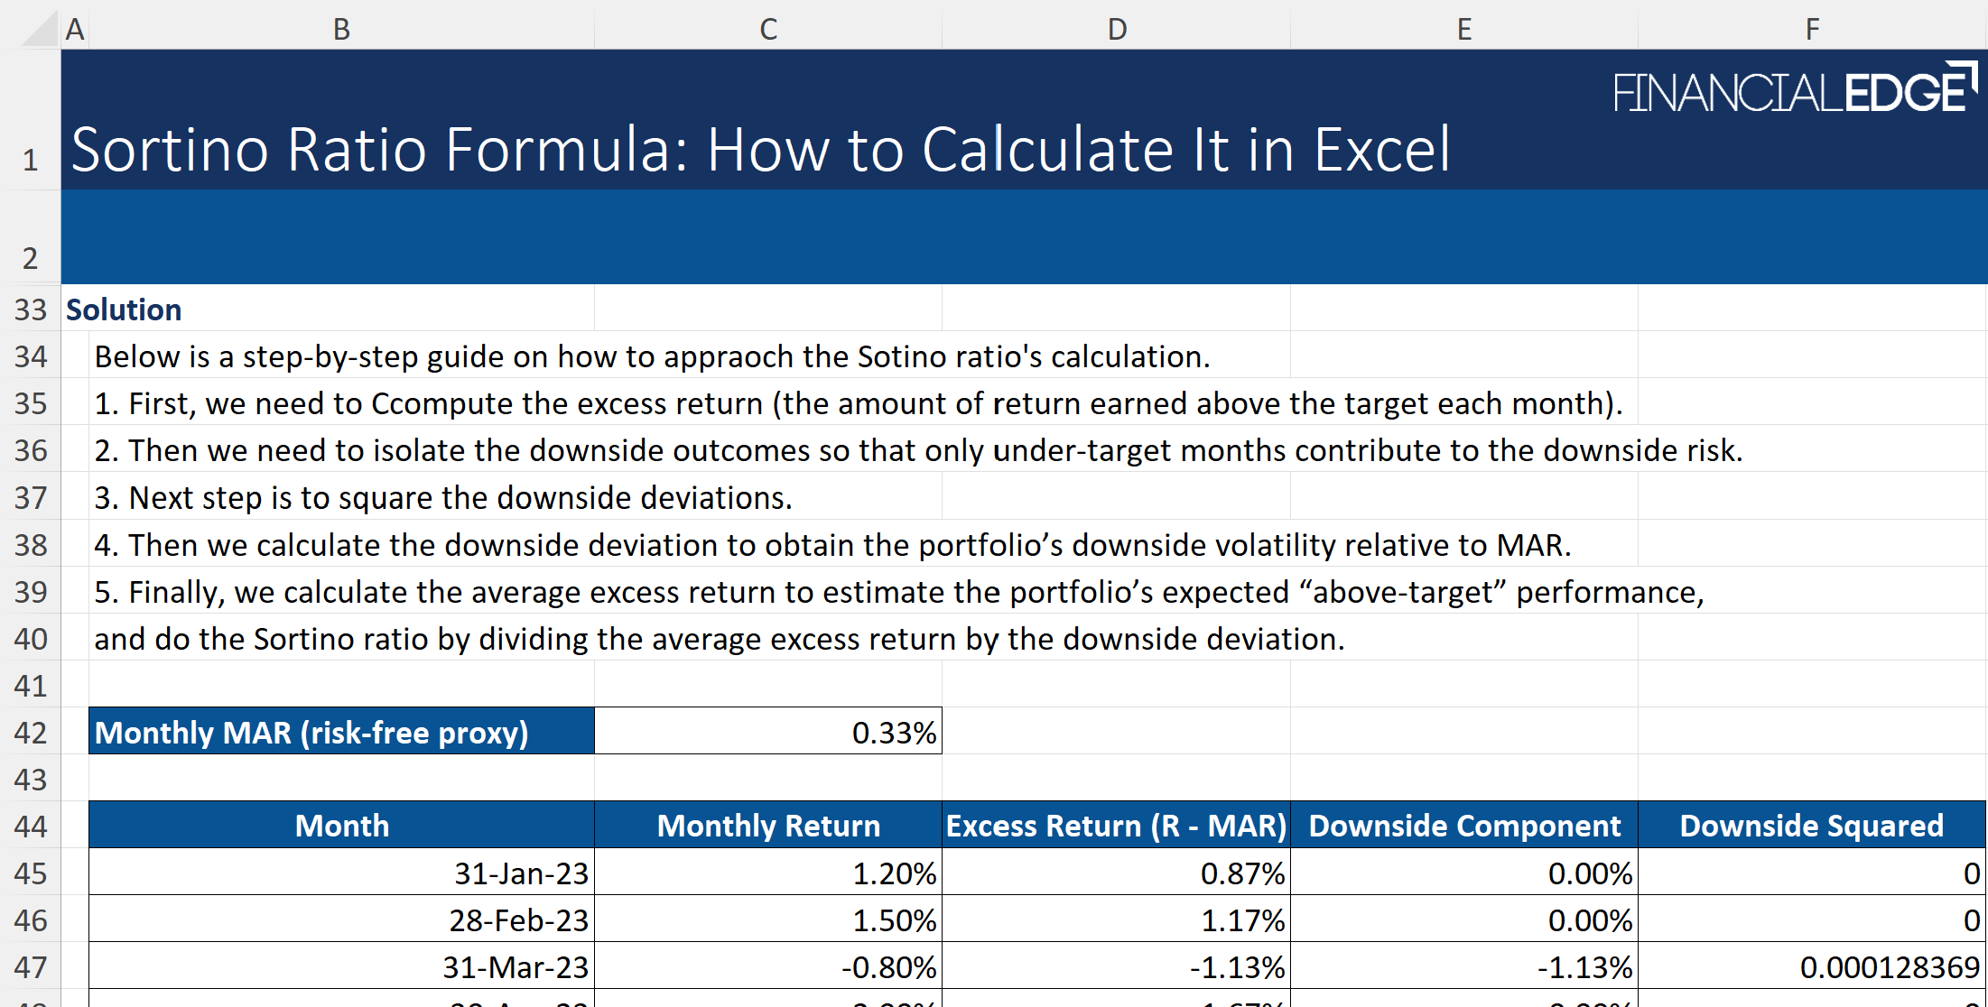Screen dimensions: 1988x1007
Task: Click the Month table header
Action: pos(341,826)
